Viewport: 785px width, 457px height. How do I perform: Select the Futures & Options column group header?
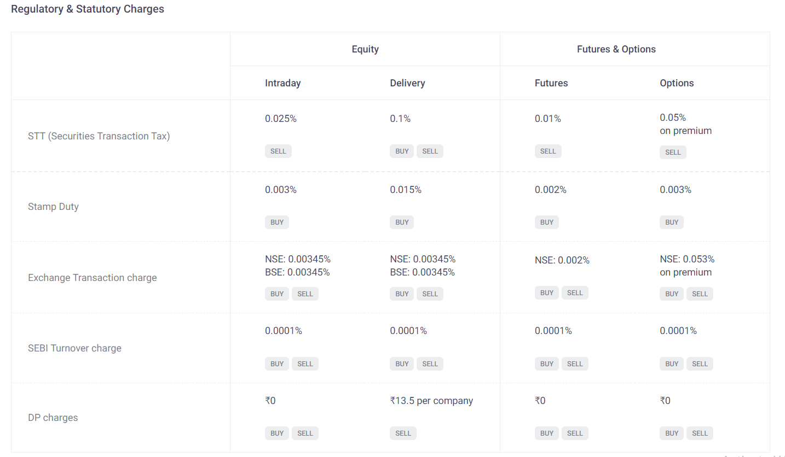(x=616, y=49)
